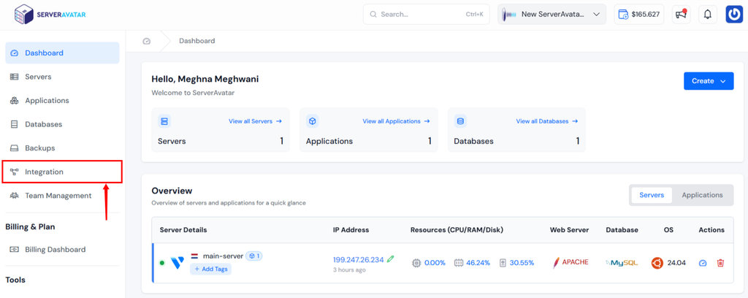Click the CPU usage 0.00% value

[435, 263]
